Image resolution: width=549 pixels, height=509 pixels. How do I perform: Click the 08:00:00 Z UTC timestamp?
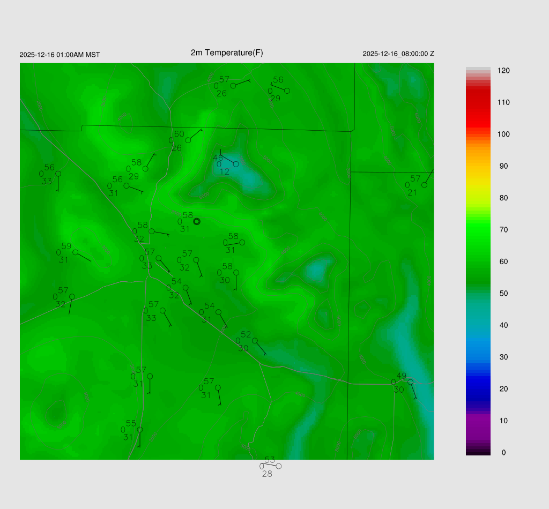pyautogui.click(x=398, y=54)
